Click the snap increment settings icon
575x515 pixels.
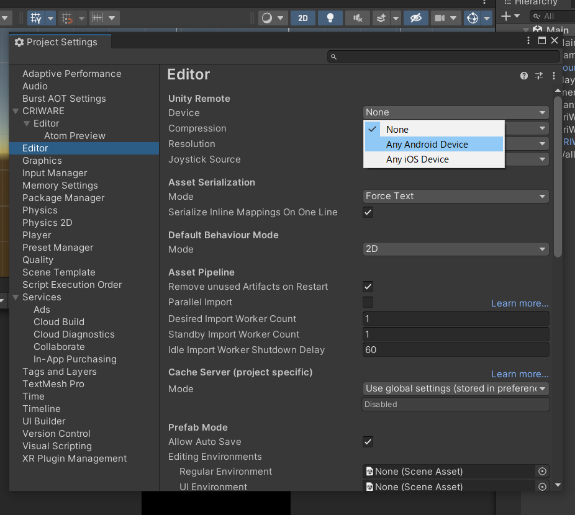(x=67, y=18)
